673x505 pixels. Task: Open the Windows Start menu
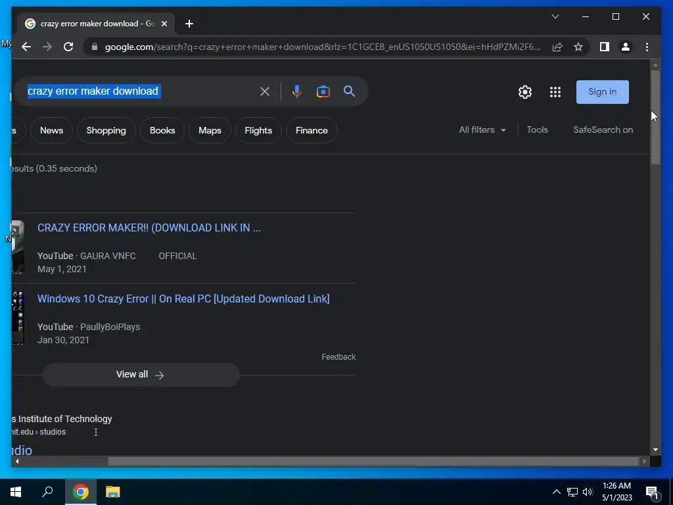(16, 492)
